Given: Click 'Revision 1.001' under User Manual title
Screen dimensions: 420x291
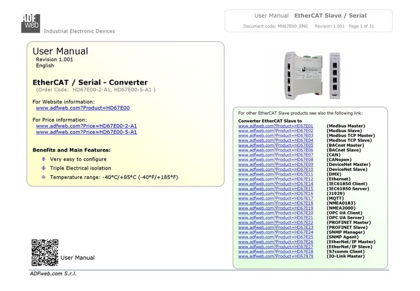Looking at the screenshot, I should [x=55, y=60].
